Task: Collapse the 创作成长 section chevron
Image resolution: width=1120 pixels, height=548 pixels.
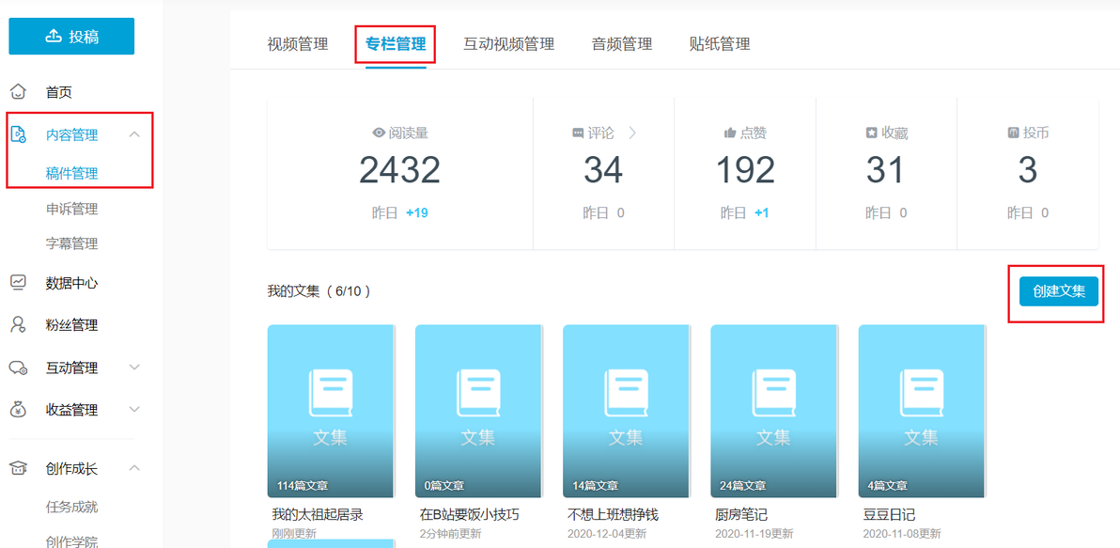Action: pyautogui.click(x=135, y=468)
